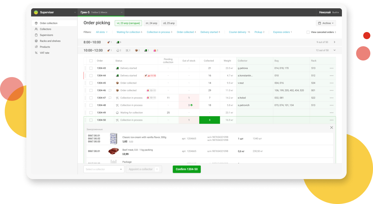
Task: Click the clock icon in the 10:00–12:00 slot
Action: pos(118,50)
